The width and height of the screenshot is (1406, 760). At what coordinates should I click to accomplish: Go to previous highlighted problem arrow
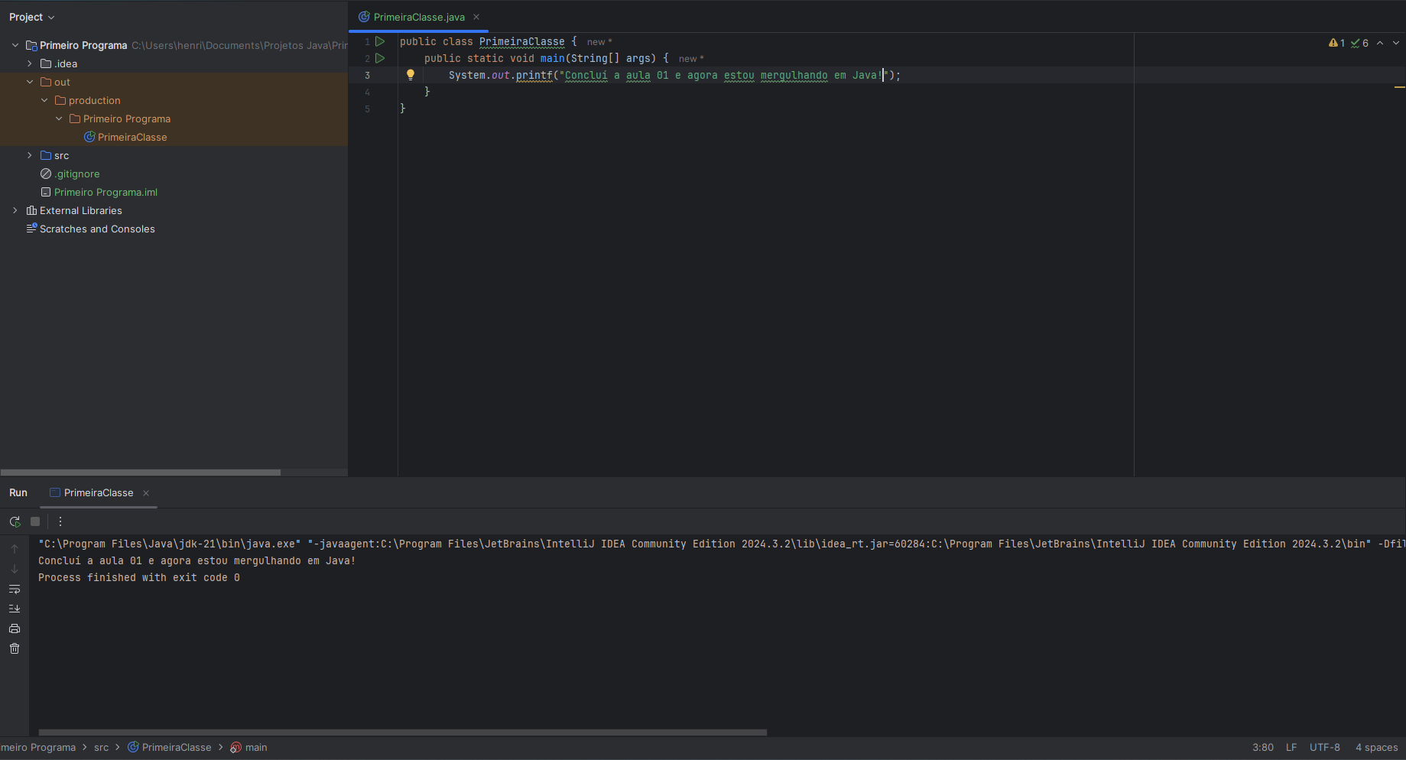coord(1381,43)
